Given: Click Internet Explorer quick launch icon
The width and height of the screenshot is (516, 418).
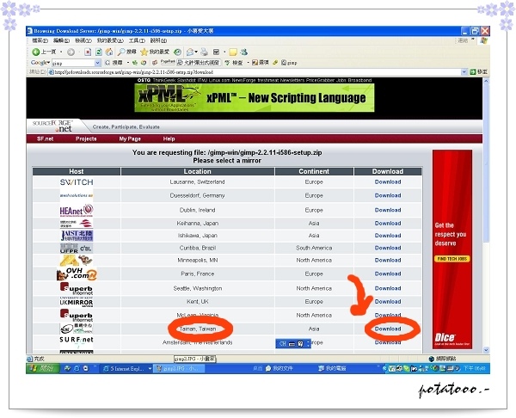Looking at the screenshot, I should [77, 368].
